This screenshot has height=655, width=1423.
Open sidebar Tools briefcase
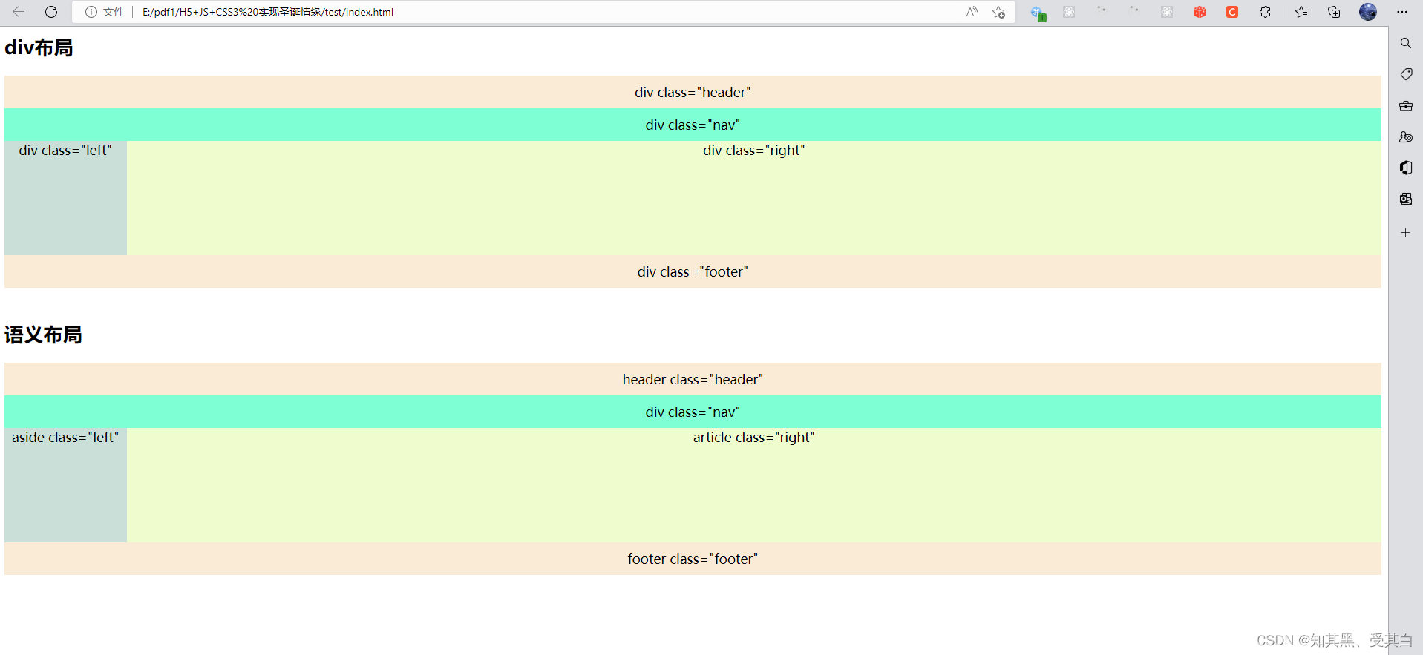click(x=1406, y=106)
